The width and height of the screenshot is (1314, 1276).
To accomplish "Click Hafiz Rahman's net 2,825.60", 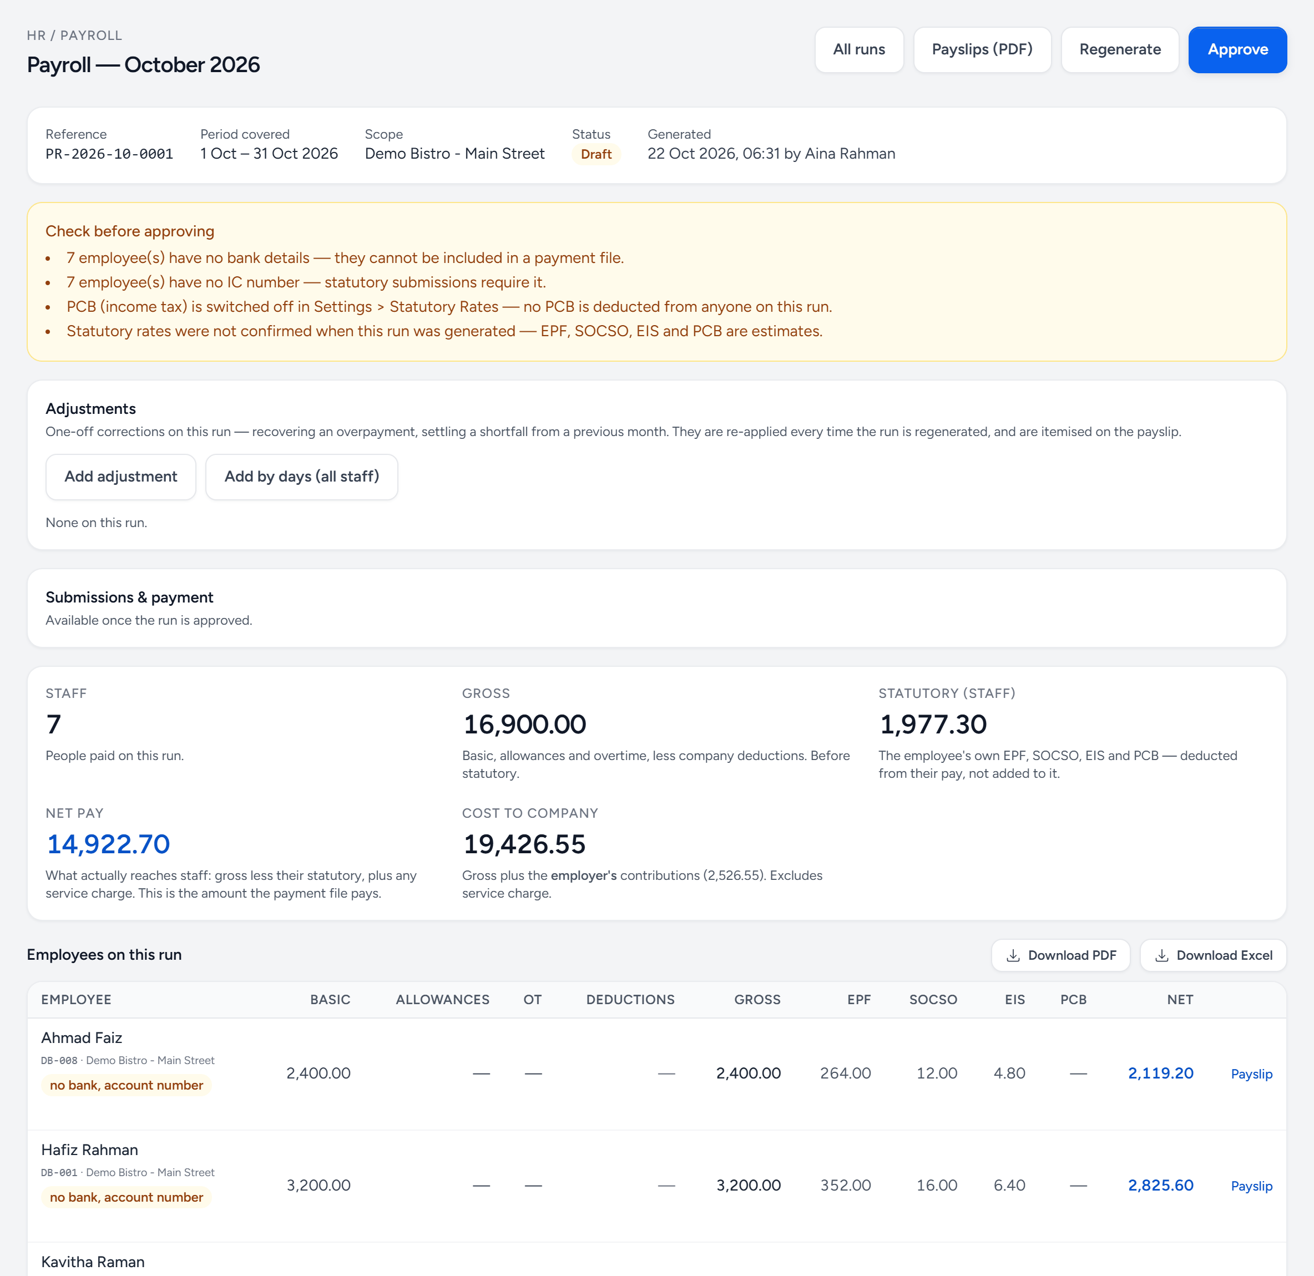I will click(x=1160, y=1185).
